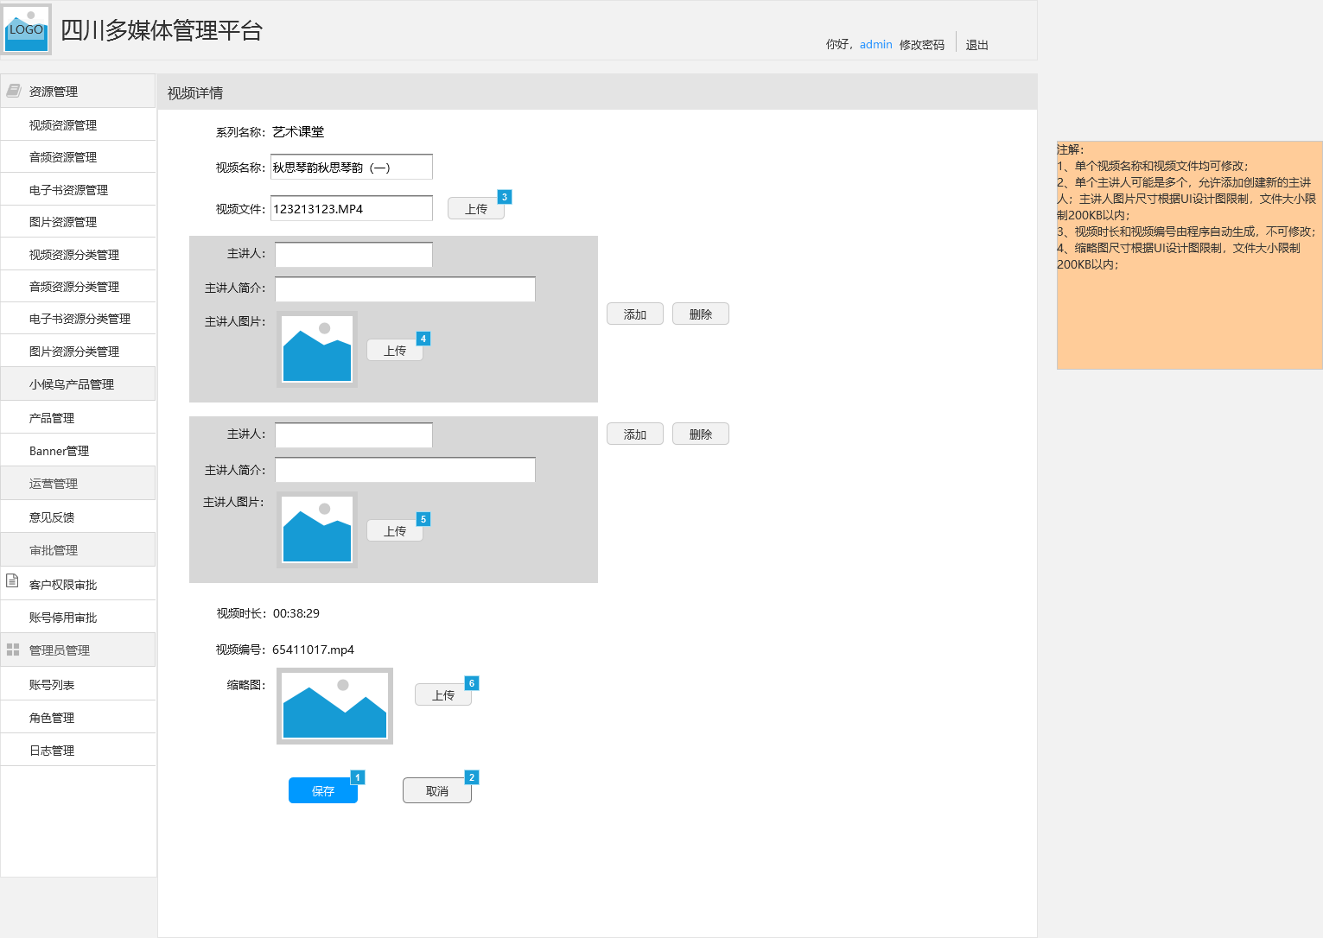Click the 缩略图 placeholder image
The height and width of the screenshot is (938, 1323).
tap(334, 706)
